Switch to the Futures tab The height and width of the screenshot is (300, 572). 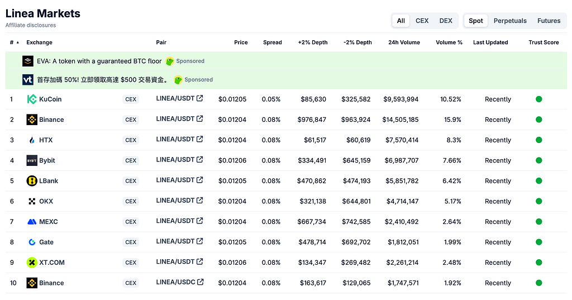pyautogui.click(x=549, y=21)
